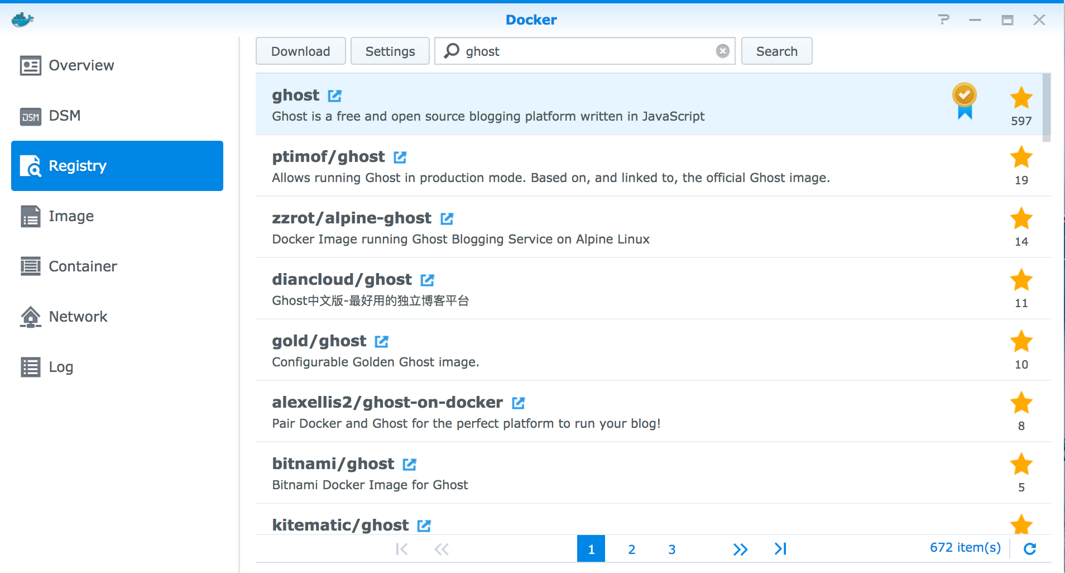Select the bitnami/ghost result
Viewport: 1065px width, 573px height.
[653, 473]
